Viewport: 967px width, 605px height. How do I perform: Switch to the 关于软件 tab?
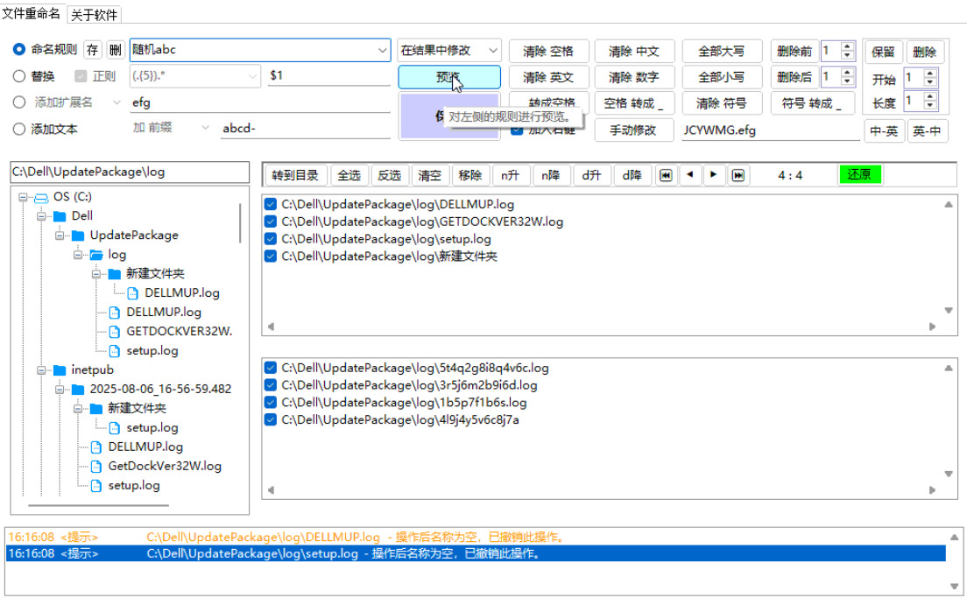[94, 15]
